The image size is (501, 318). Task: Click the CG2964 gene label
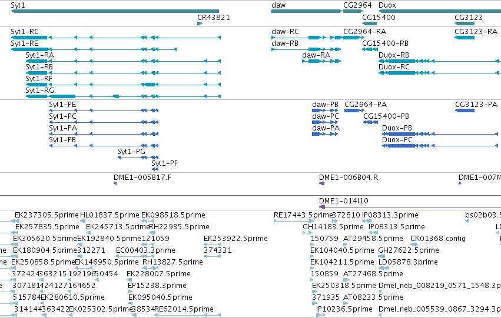pos(357,5)
